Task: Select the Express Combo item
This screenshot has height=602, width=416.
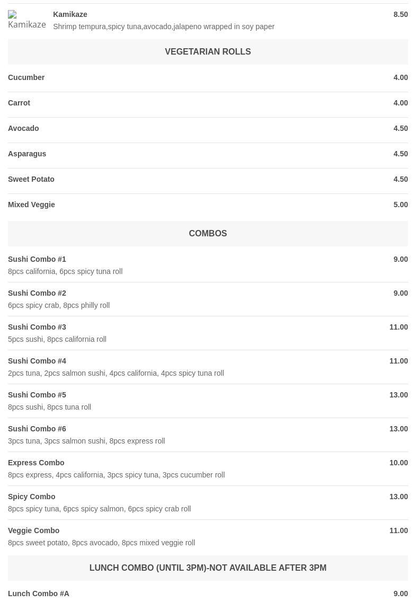Action: (x=36, y=463)
